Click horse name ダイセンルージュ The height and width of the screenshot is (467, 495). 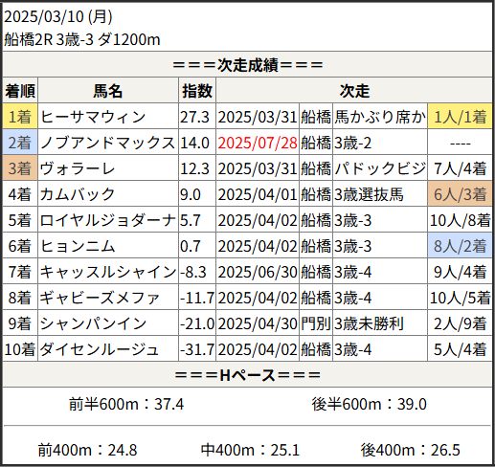tap(99, 349)
